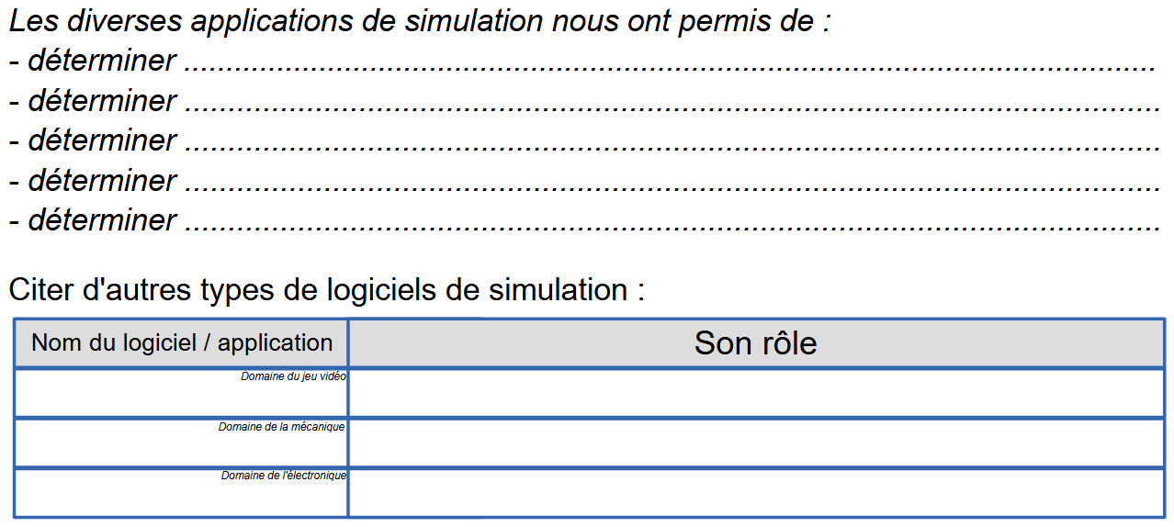Click the last word 'déterminer' in the list

pos(102,220)
